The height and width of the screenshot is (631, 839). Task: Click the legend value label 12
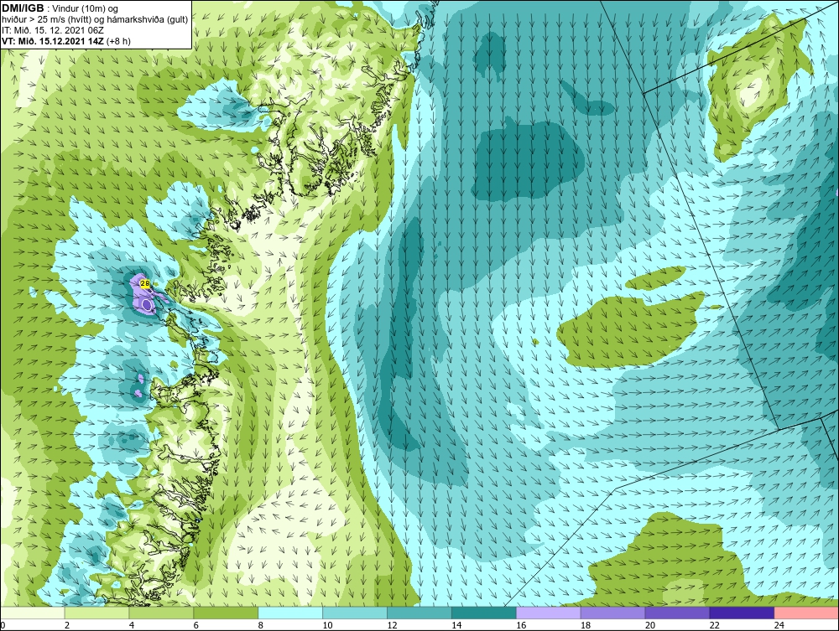tap(392, 625)
